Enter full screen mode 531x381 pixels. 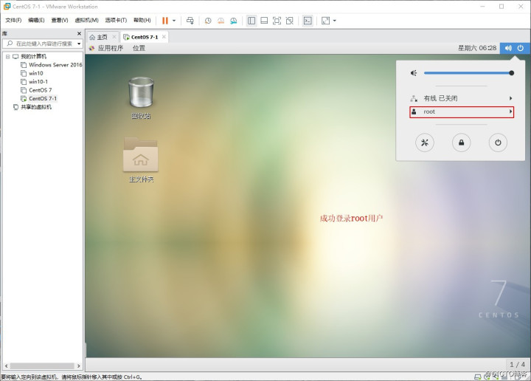[x=277, y=21]
